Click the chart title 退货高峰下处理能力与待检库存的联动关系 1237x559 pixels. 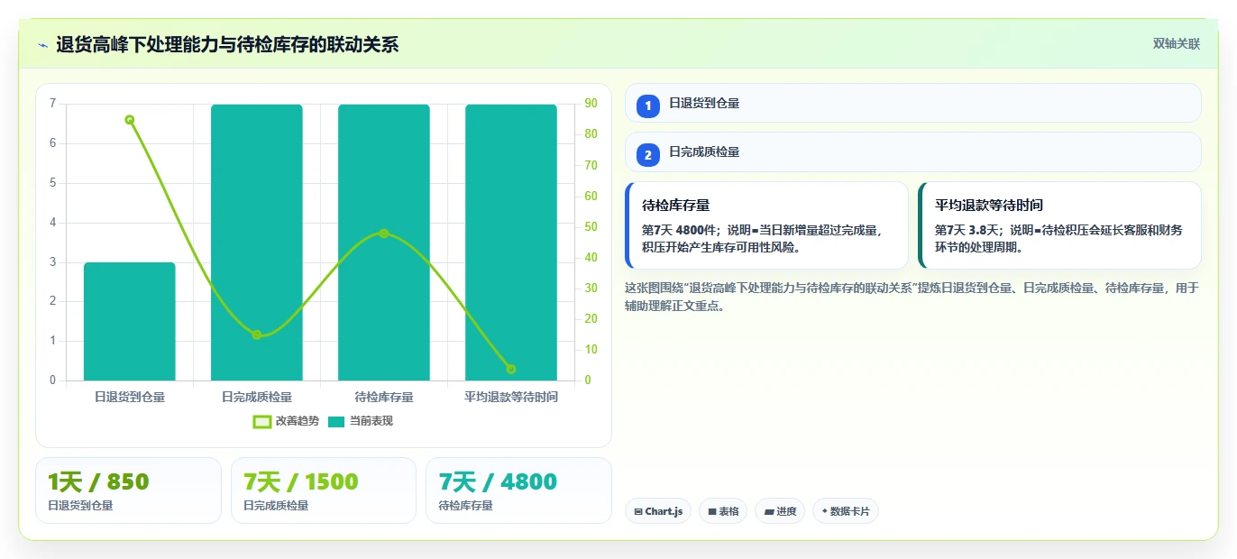tap(227, 44)
